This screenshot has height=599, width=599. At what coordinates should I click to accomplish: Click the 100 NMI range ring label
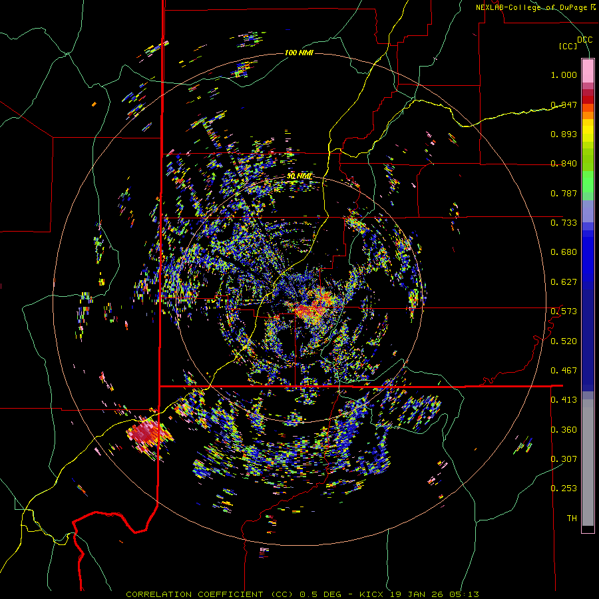[x=299, y=53]
